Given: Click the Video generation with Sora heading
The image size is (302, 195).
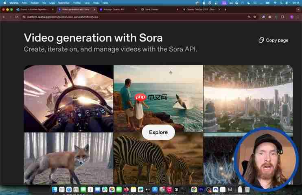Looking at the screenshot, I should 93,37.
